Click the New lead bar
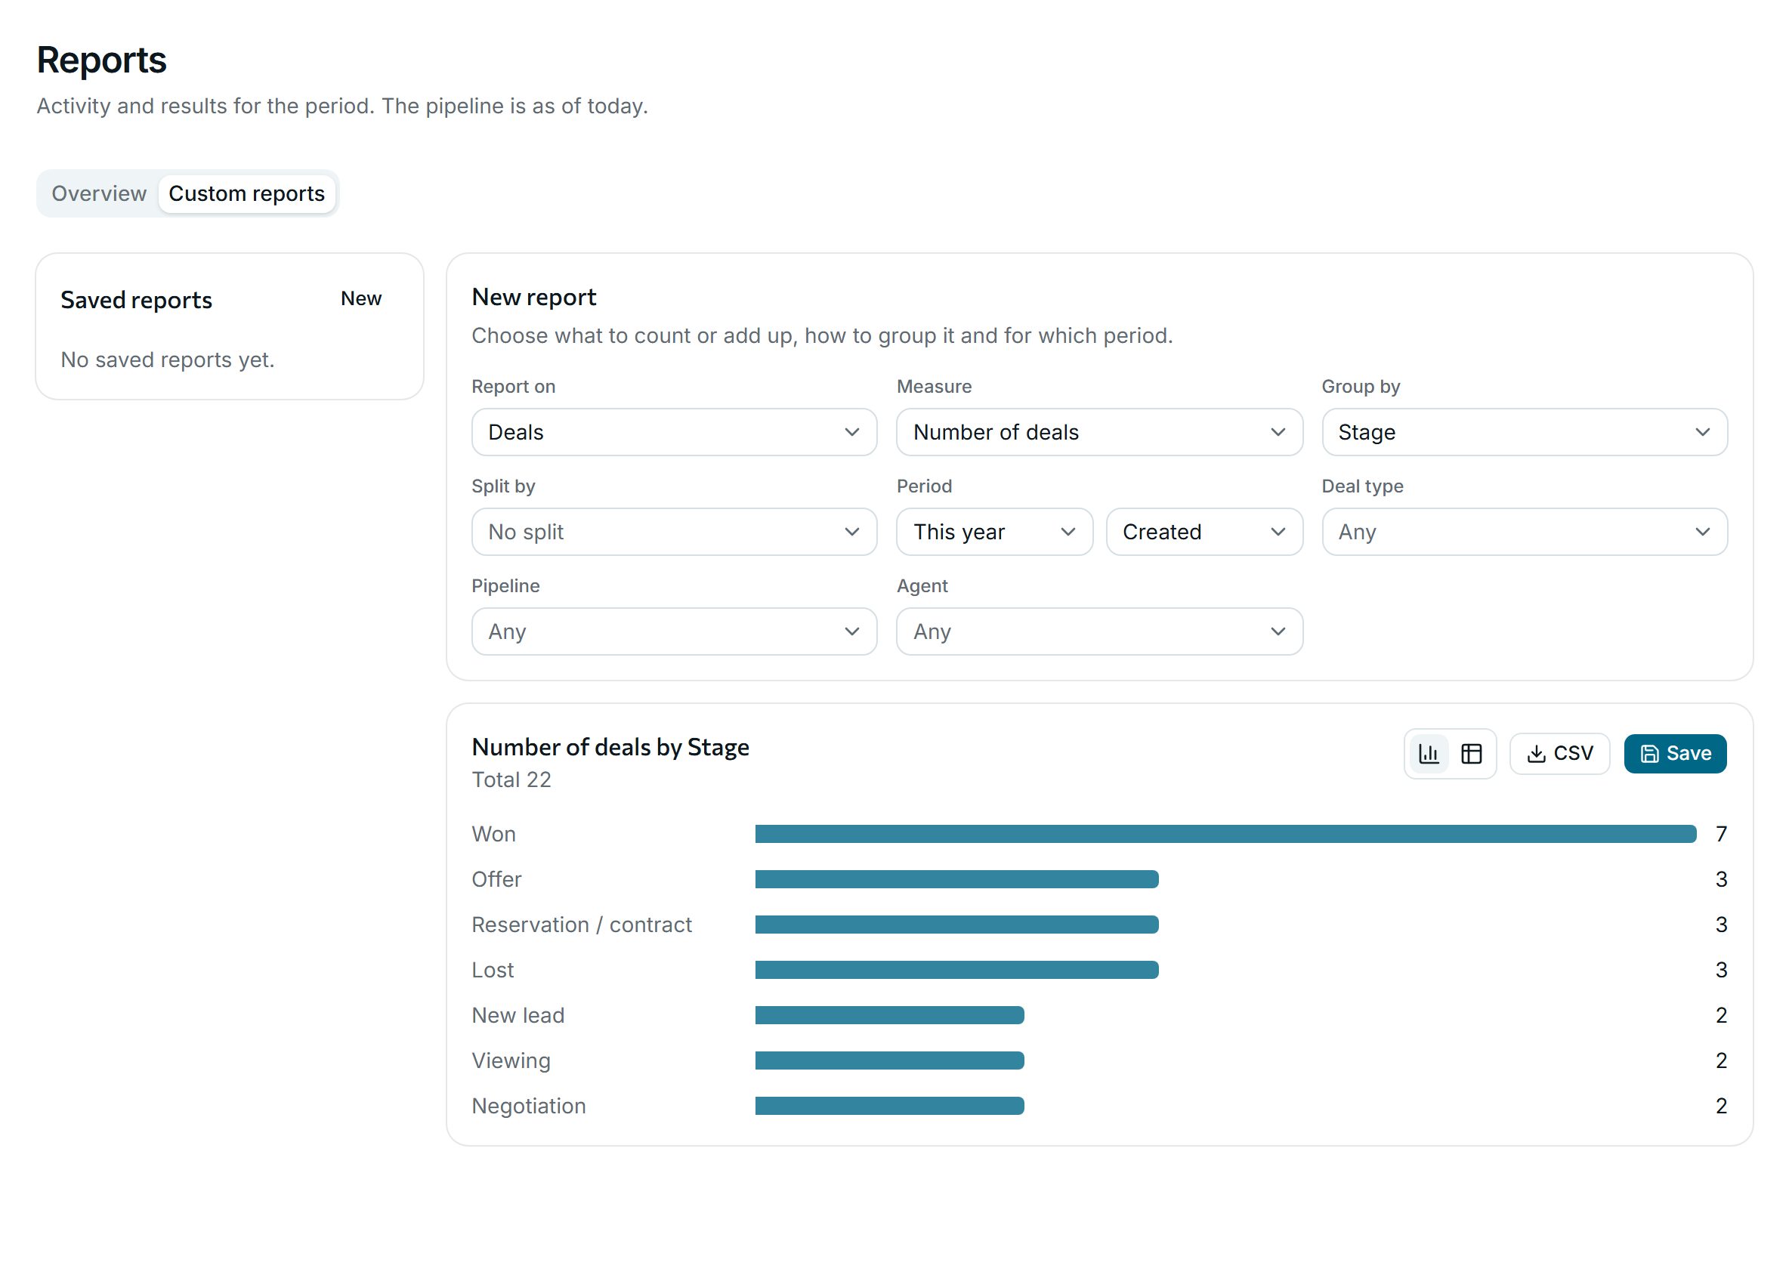1789x1275 pixels. (890, 1015)
